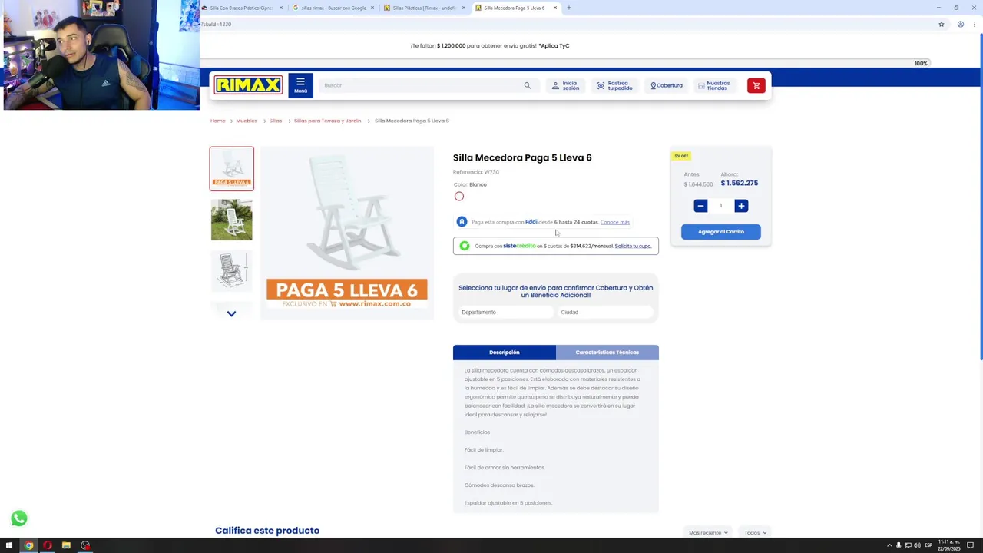Image resolution: width=983 pixels, height=553 pixels.
Task: Open the hamburger Menú button
Action: [x=300, y=85]
